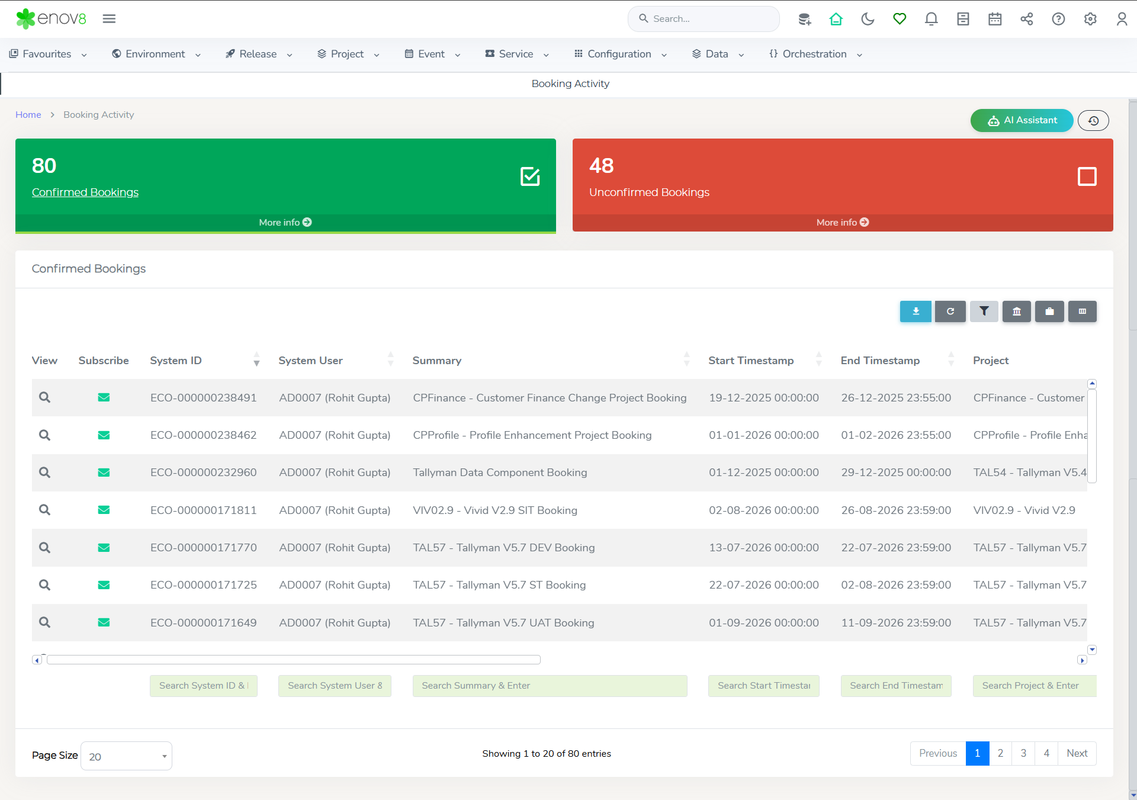The height and width of the screenshot is (800, 1137).
Task: Open the Configuration menu
Action: pos(620,54)
